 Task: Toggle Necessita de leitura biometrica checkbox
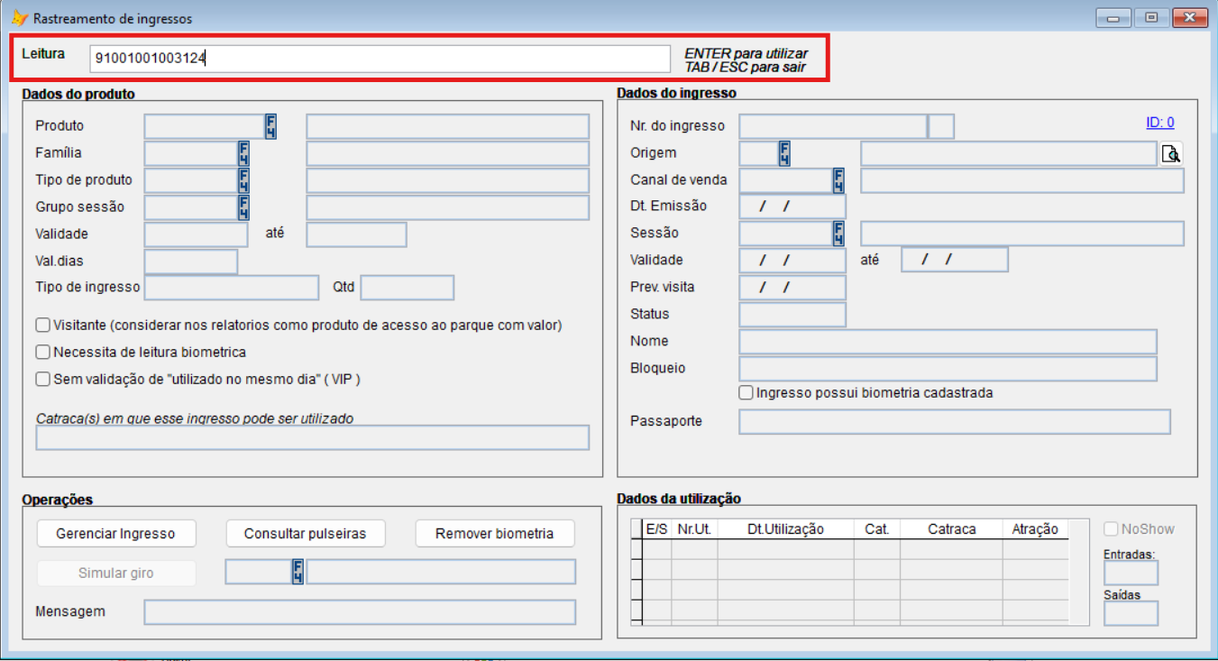pos(42,353)
